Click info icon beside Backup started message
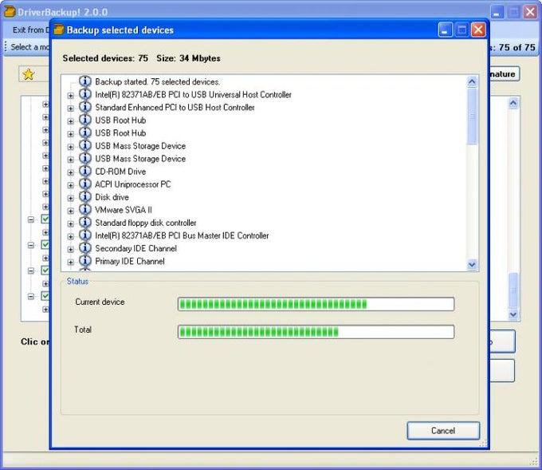Image resolution: width=542 pixels, height=470 pixels. (85, 81)
